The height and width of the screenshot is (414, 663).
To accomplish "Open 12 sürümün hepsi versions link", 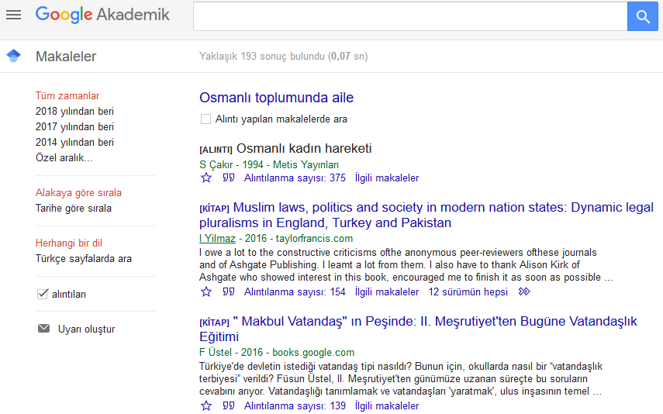I will pos(468,292).
